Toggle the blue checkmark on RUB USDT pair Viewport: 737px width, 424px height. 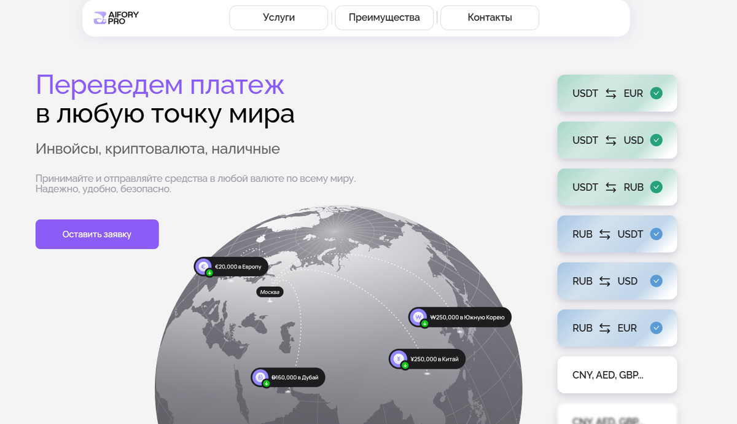[x=657, y=234]
